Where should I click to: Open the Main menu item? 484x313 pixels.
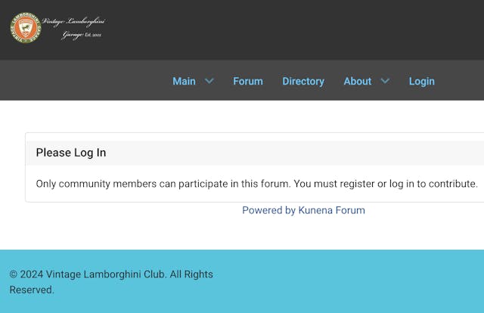(184, 81)
